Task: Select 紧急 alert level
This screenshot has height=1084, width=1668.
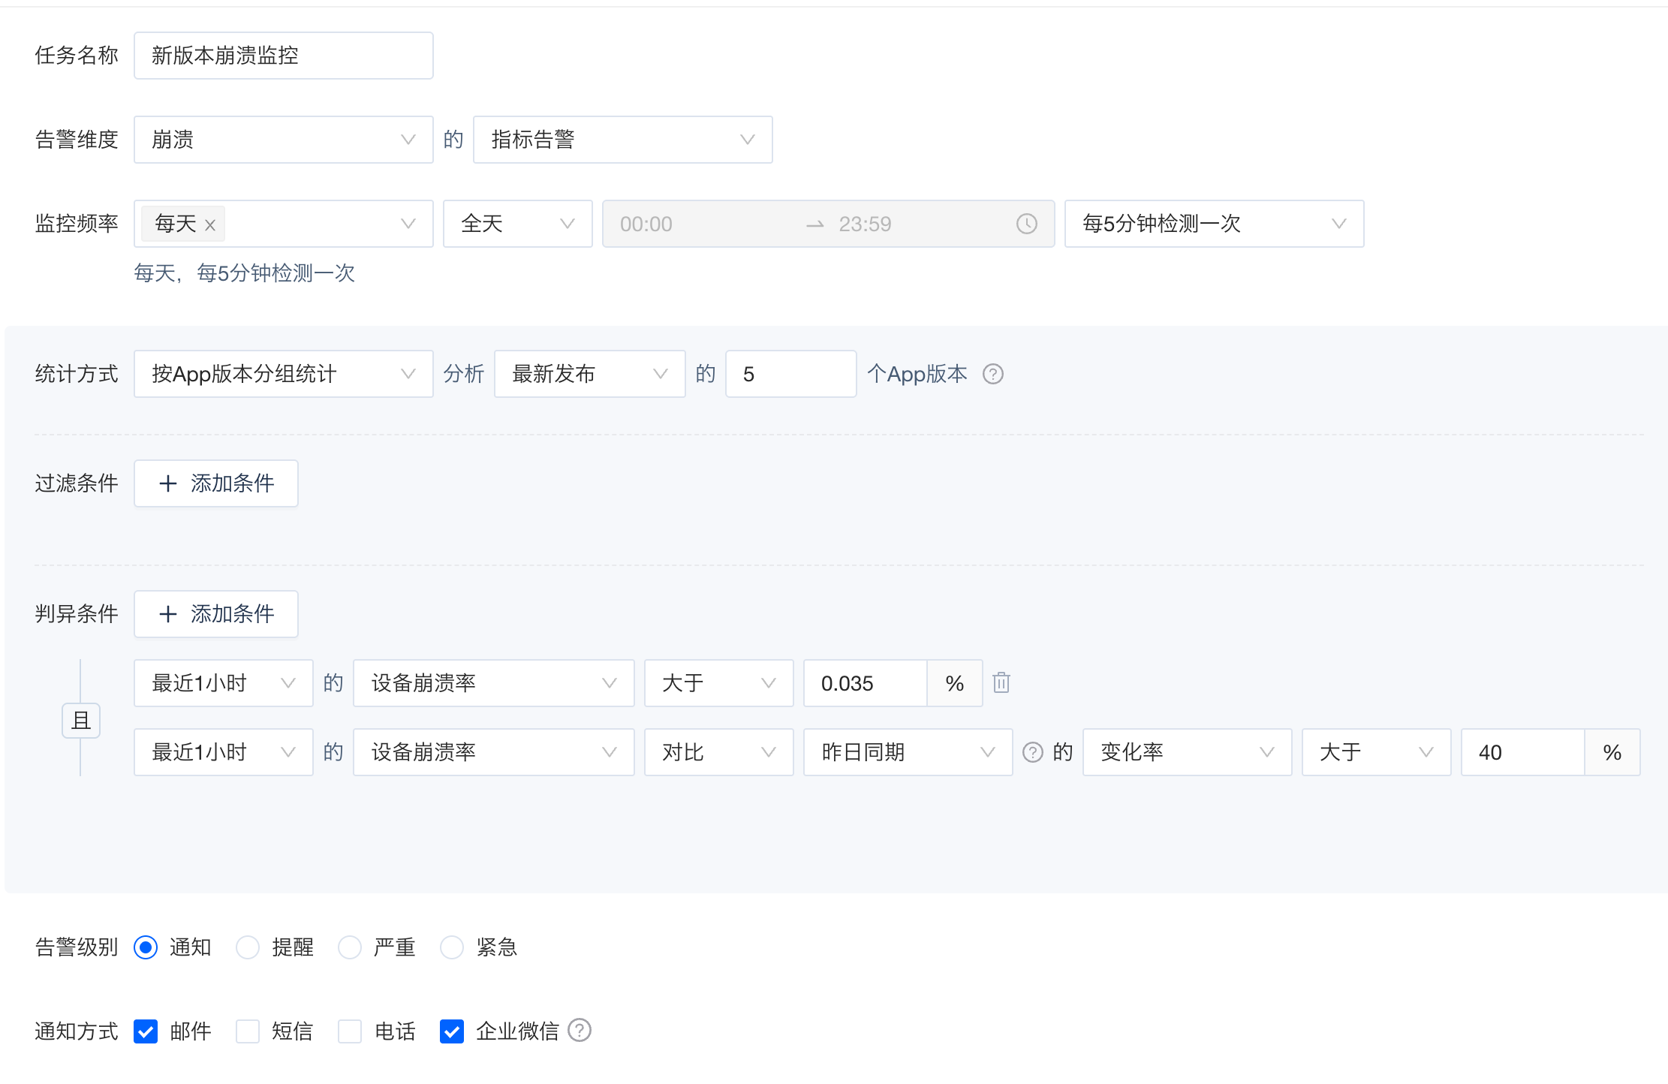Action: [452, 947]
